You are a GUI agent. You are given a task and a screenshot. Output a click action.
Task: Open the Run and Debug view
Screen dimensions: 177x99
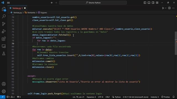pos(4,31)
